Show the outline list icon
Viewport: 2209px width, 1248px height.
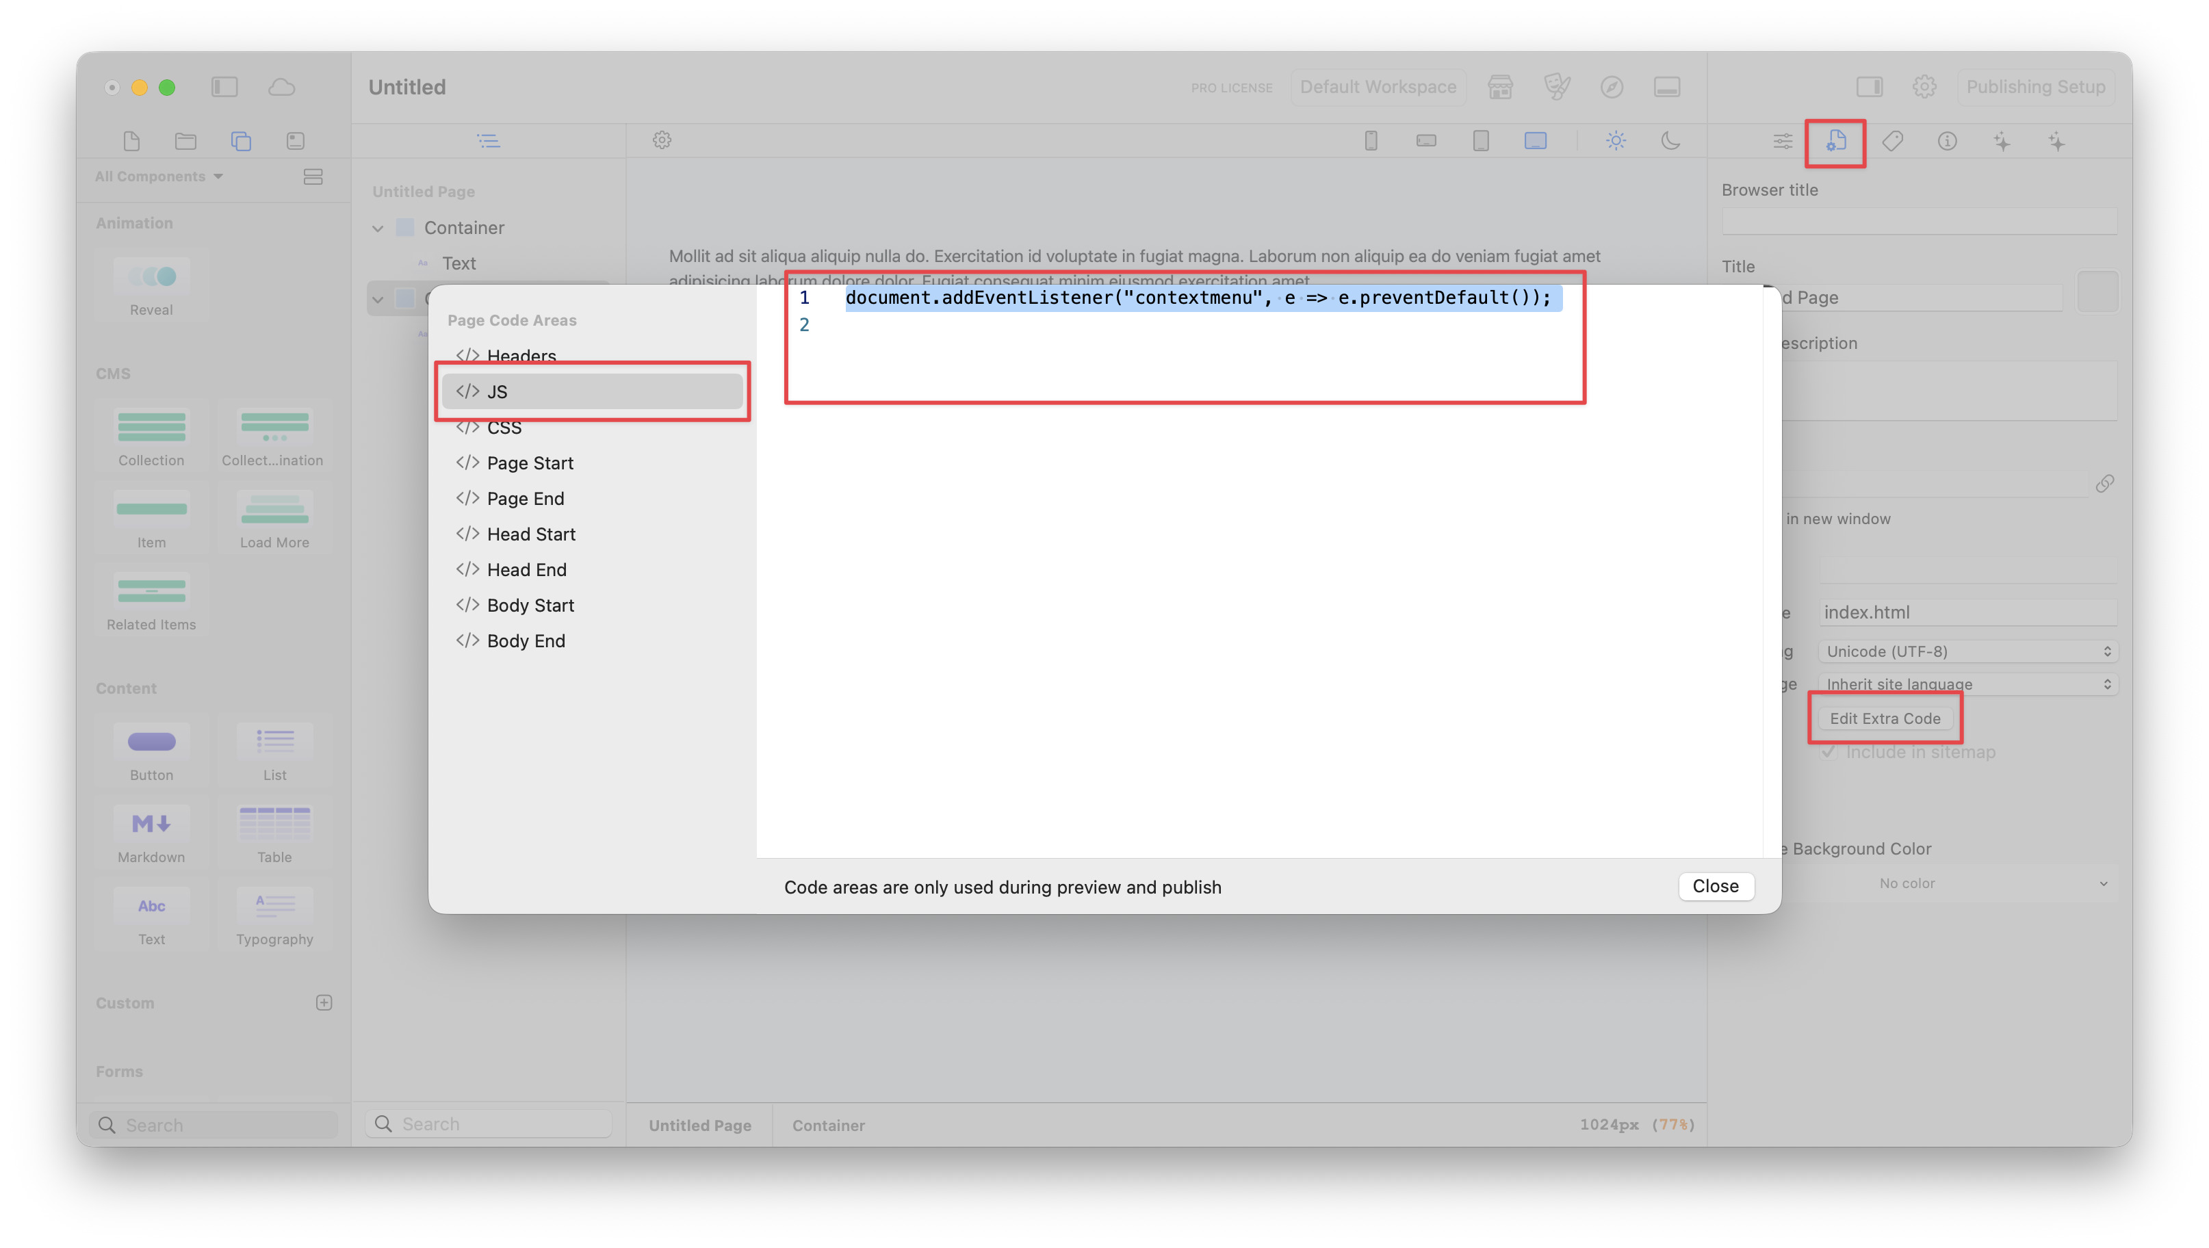click(x=488, y=140)
